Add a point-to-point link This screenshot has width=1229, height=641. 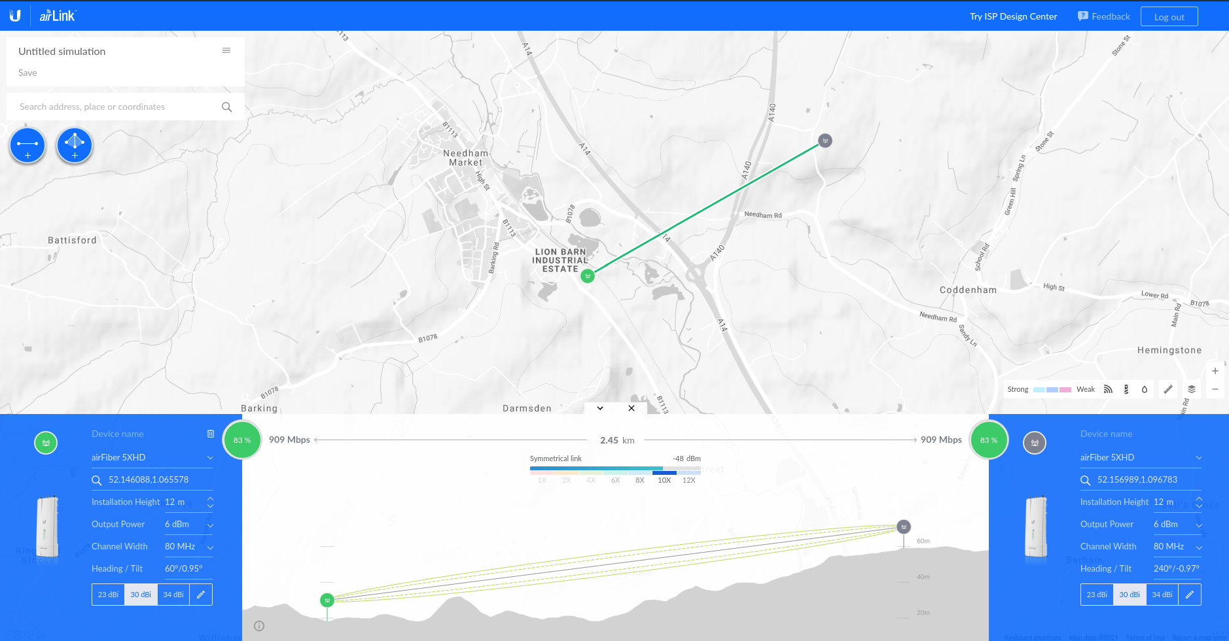pyautogui.click(x=27, y=146)
